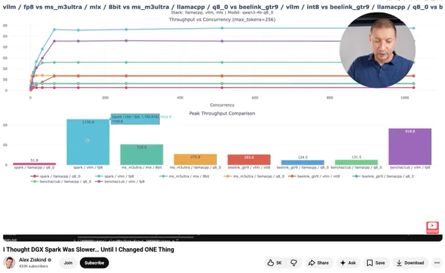Viewport: 445px width, 273px height.
Task: Toggle beelink_gtr9 / llamacpp / q8_0 legend entry
Action: pos(383,176)
